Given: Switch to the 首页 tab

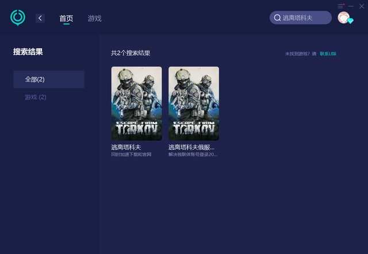Looking at the screenshot, I should (x=66, y=18).
